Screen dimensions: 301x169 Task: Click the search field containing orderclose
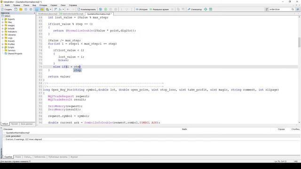pyautogui.click(x=280, y=9)
